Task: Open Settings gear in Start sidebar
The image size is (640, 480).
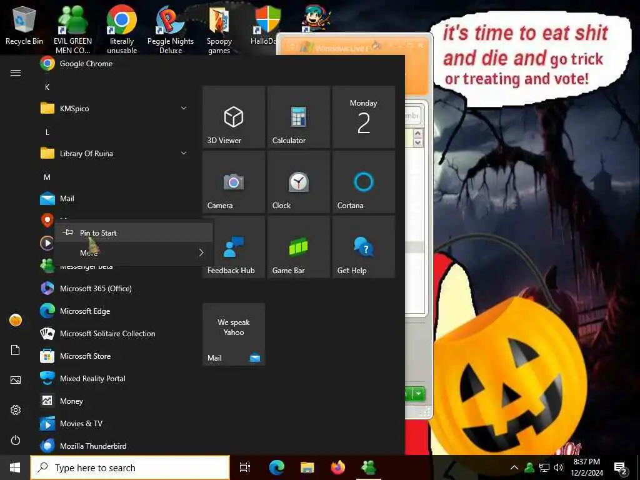Action: 16,410
